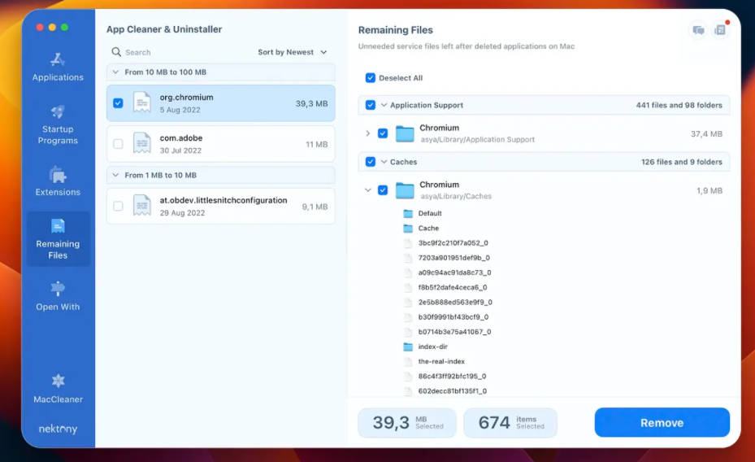The width and height of the screenshot is (755, 462).
Task: Click the org.chromium file icon
Action: point(142,102)
